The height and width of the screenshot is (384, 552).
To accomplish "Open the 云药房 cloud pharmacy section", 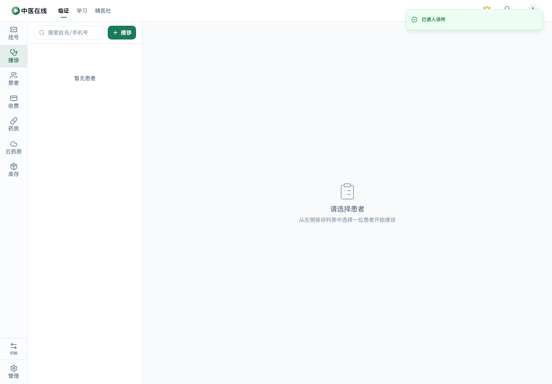I will [13, 148].
